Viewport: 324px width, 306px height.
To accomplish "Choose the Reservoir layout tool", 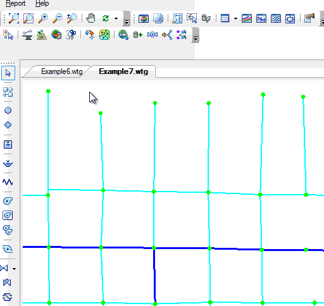I will (8, 164).
